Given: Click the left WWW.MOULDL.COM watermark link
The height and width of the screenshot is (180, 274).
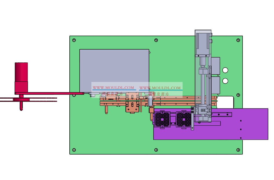Looking at the screenshot, I should click(113, 88).
